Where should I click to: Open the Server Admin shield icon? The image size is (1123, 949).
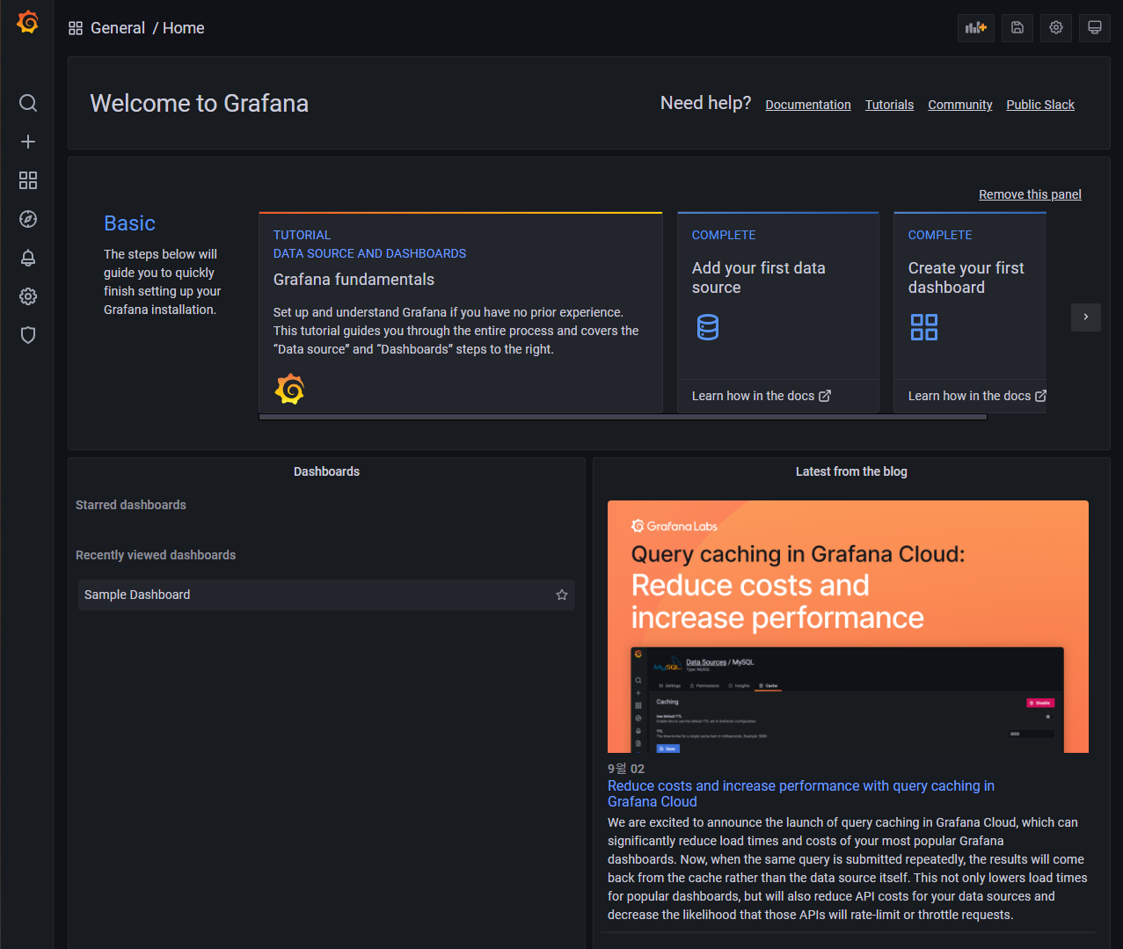point(28,335)
